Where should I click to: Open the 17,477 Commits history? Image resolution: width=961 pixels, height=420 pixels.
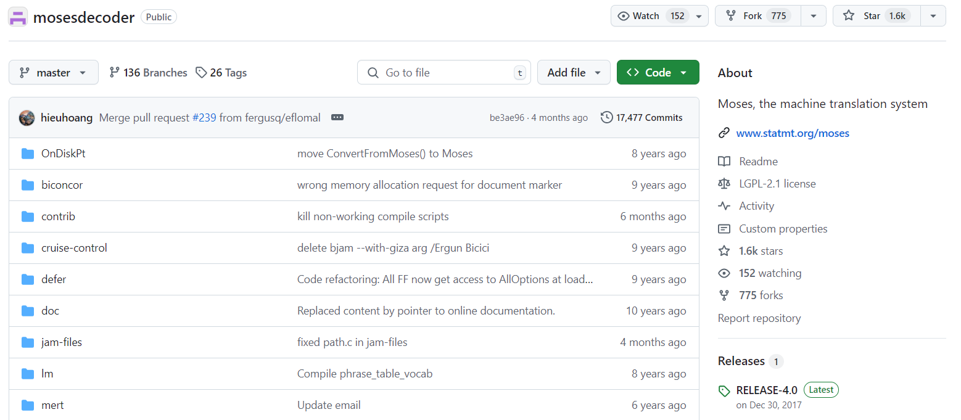[642, 118]
